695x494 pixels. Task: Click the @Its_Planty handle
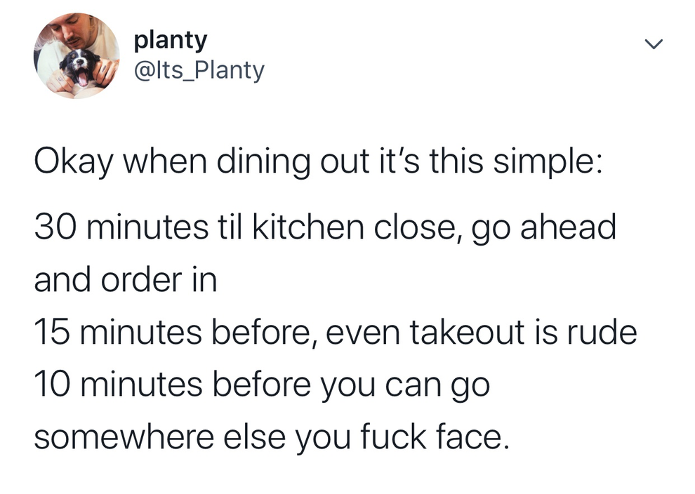tap(199, 69)
